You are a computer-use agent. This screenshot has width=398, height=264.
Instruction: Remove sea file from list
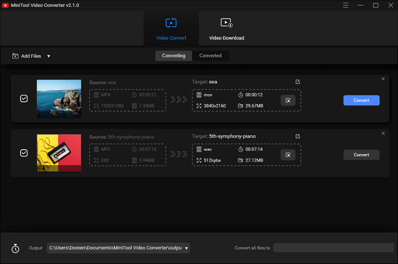tap(383, 79)
